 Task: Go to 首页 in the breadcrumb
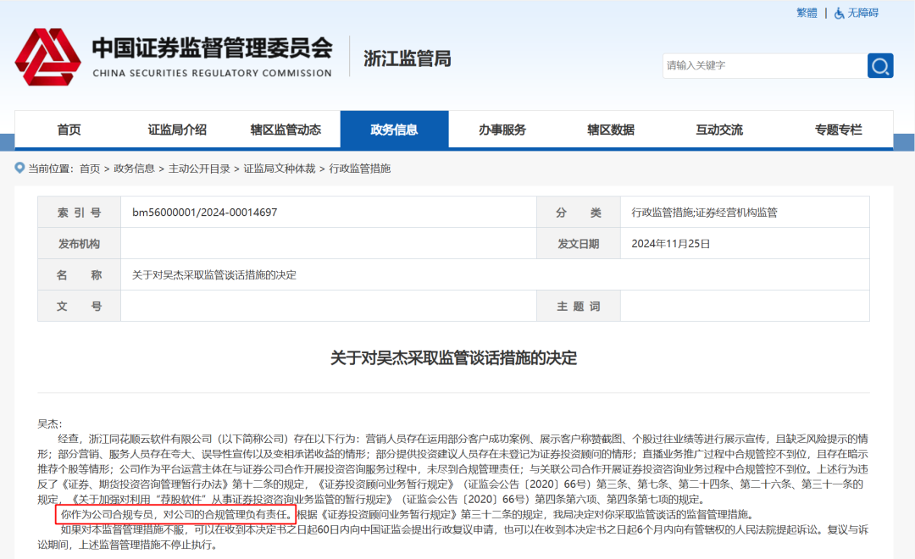tap(90, 169)
